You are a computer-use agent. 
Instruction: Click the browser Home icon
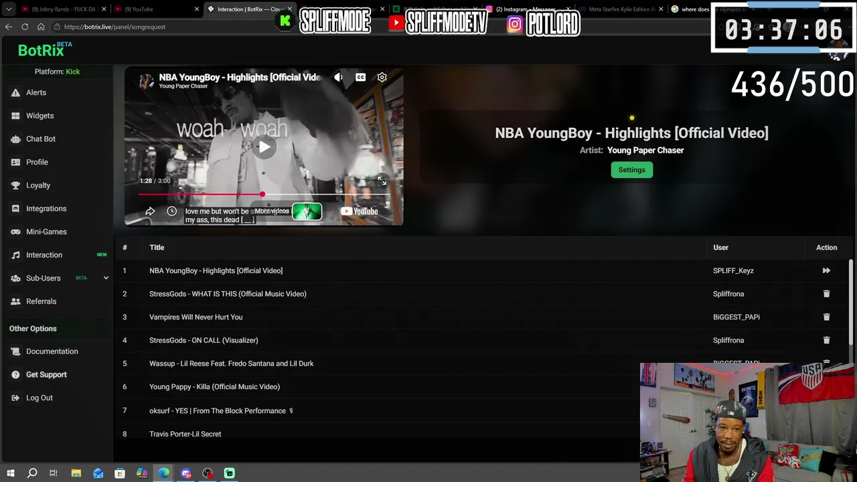click(41, 27)
